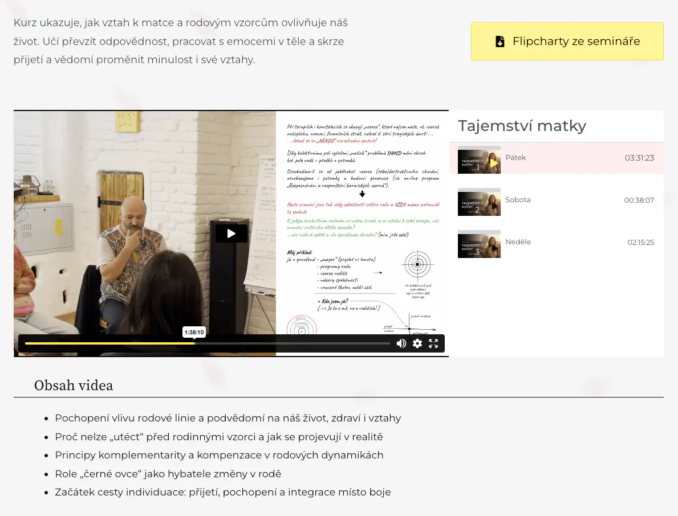Select the Sobota playlist title
Screen dimensions: 678x516
tap(518, 200)
